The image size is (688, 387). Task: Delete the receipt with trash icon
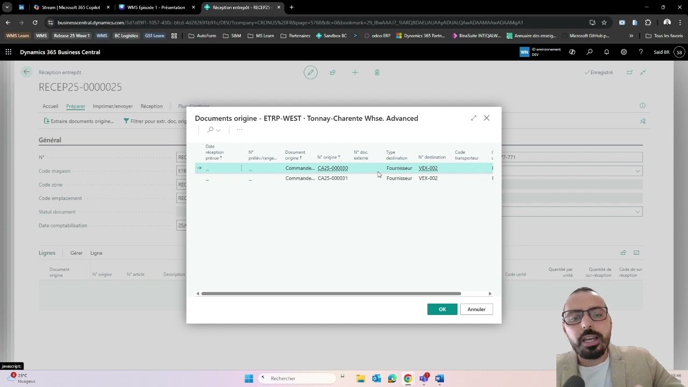377,72
